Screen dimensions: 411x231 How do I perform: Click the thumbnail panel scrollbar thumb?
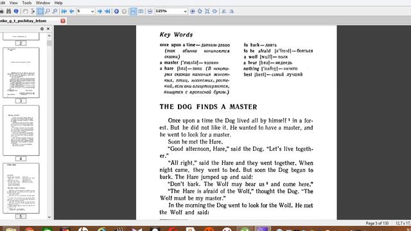pyautogui.click(x=49, y=43)
